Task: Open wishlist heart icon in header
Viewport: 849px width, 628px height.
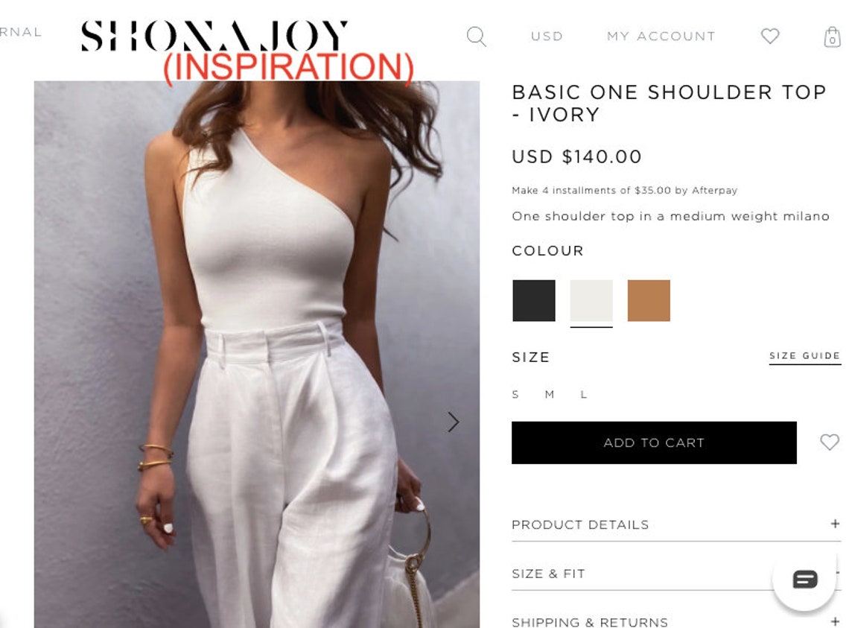Action: click(770, 37)
